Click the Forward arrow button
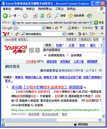 (x=25, y=15)
